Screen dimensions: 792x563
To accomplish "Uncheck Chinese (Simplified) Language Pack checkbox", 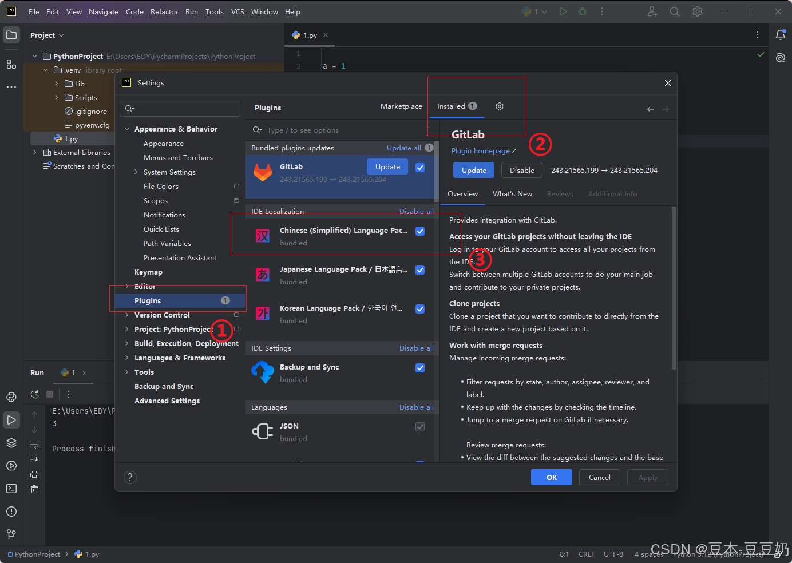I will point(420,231).
